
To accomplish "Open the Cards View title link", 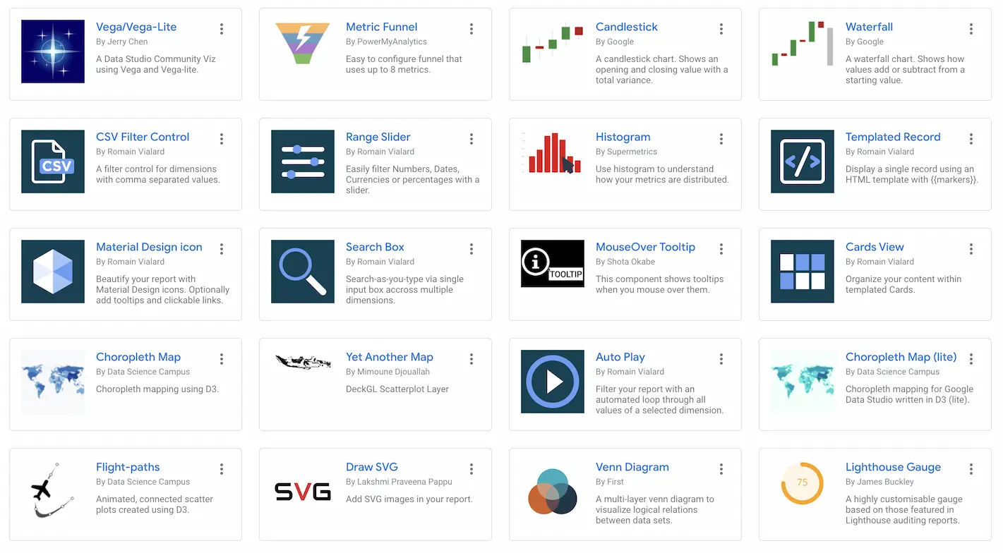I will (x=875, y=247).
